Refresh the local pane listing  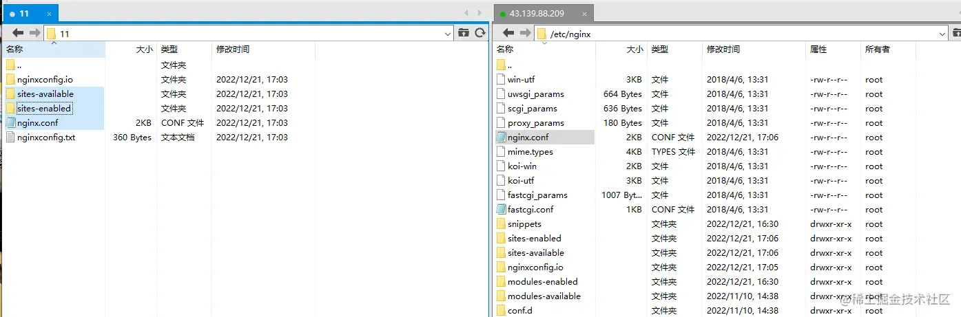pos(480,33)
